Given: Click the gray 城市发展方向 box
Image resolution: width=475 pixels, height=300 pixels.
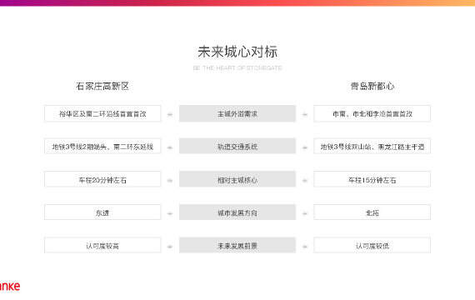Looking at the screenshot, I should (x=237, y=212).
